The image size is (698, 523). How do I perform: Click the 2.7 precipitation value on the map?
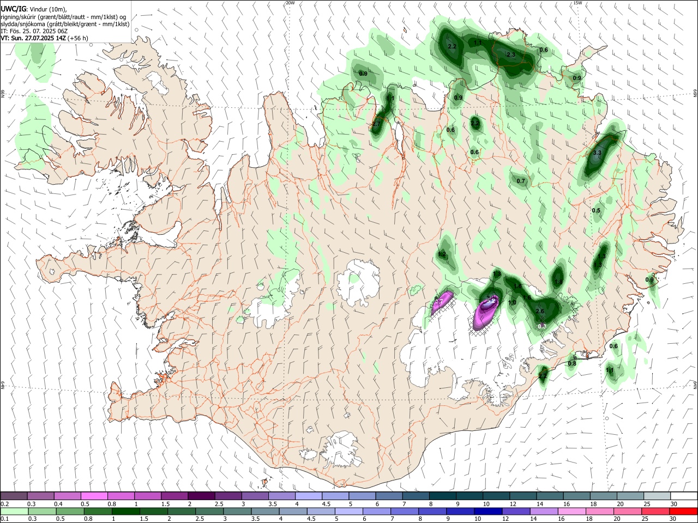point(376,124)
